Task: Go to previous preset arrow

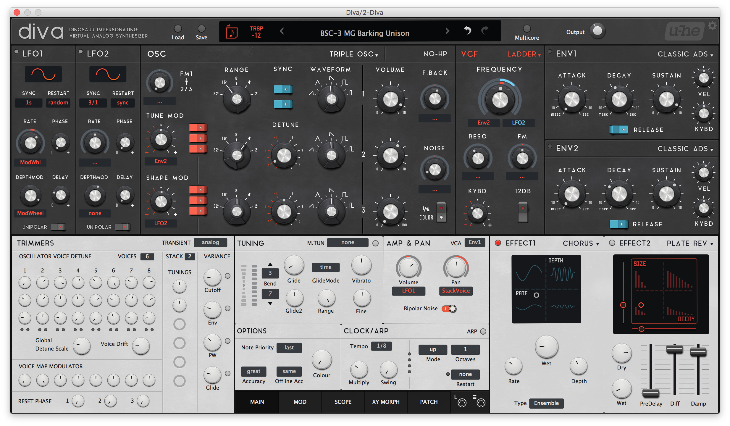Action: tap(282, 31)
